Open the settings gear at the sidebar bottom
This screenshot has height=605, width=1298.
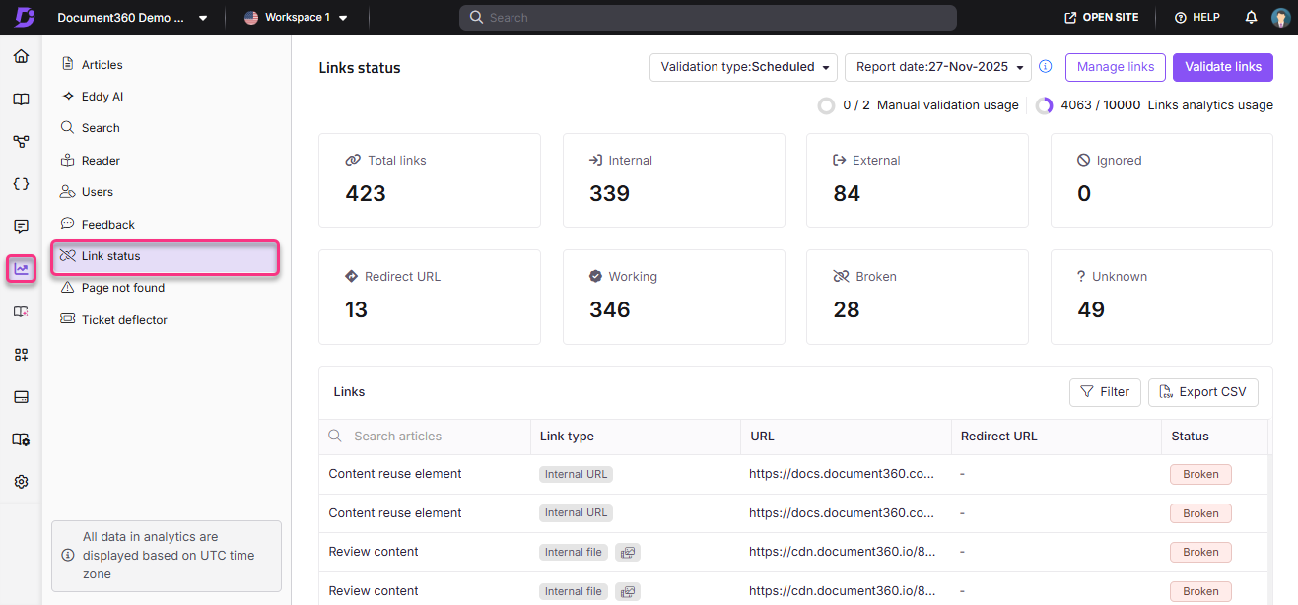click(21, 481)
